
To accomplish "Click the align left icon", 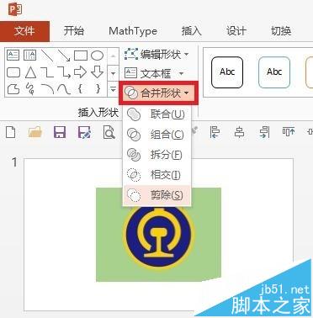I will pos(215,132).
